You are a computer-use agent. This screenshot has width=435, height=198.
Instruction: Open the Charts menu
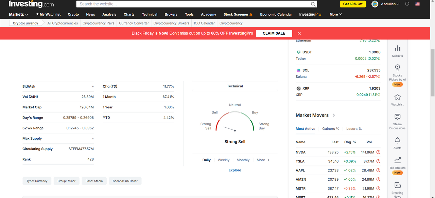pos(129,14)
